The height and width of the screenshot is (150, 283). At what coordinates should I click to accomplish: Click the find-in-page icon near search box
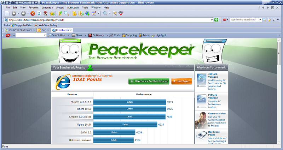pos(274,20)
